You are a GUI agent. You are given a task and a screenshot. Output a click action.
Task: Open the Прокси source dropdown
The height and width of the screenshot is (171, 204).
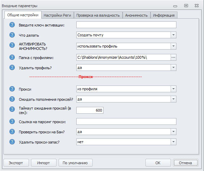pyautogui.click(x=173, y=89)
